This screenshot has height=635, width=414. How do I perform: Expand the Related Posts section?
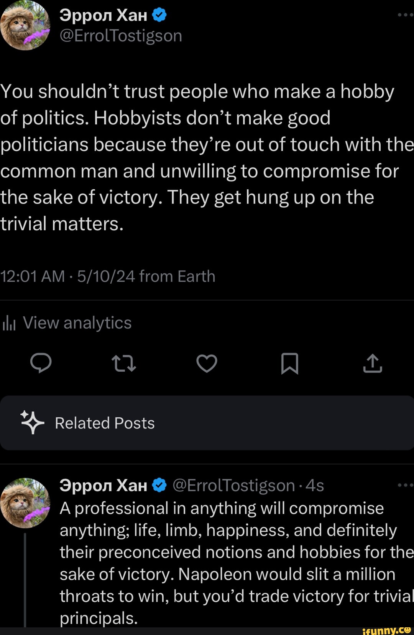point(103,422)
